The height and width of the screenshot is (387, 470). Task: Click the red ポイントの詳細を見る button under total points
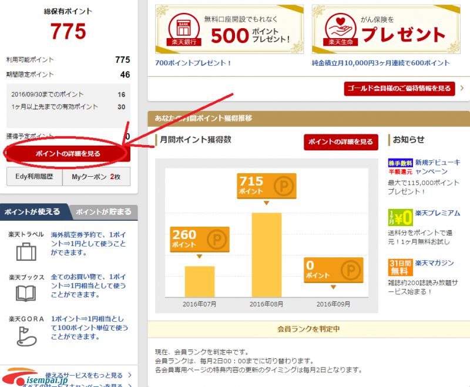click(x=68, y=153)
